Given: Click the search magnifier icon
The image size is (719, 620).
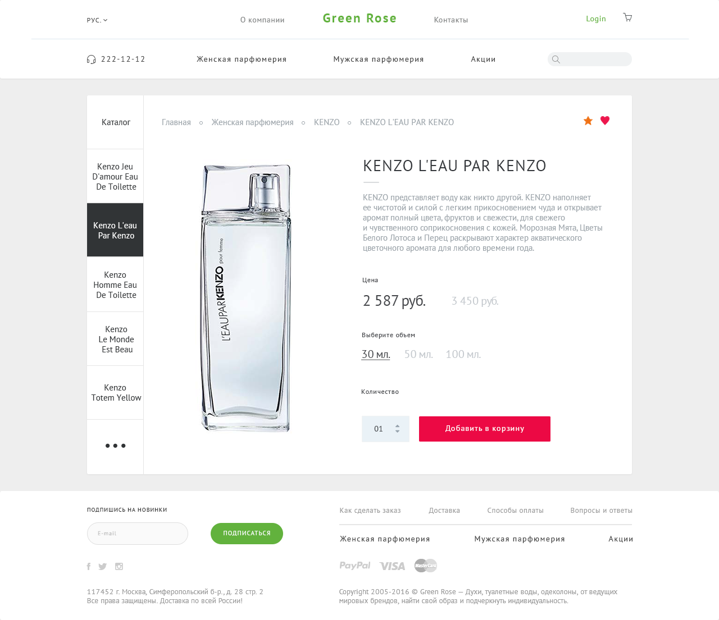Looking at the screenshot, I should click(x=556, y=59).
